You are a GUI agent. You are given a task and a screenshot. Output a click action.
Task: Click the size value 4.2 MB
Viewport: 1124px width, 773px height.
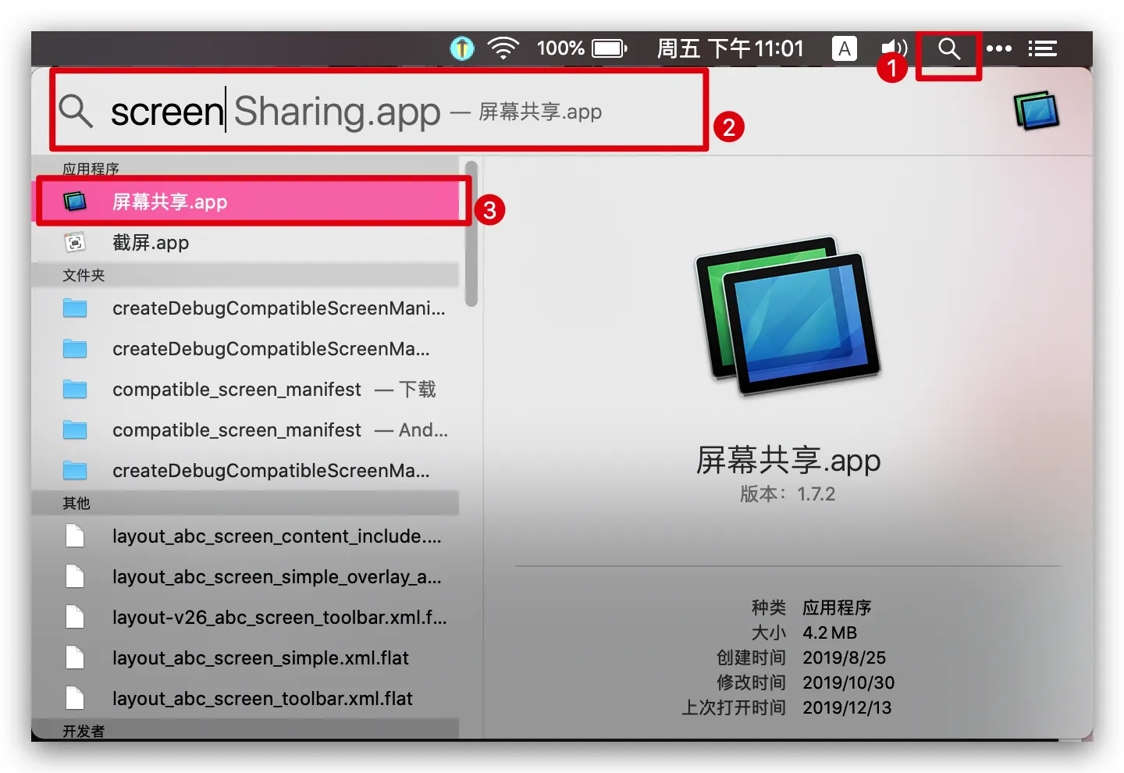tap(830, 632)
